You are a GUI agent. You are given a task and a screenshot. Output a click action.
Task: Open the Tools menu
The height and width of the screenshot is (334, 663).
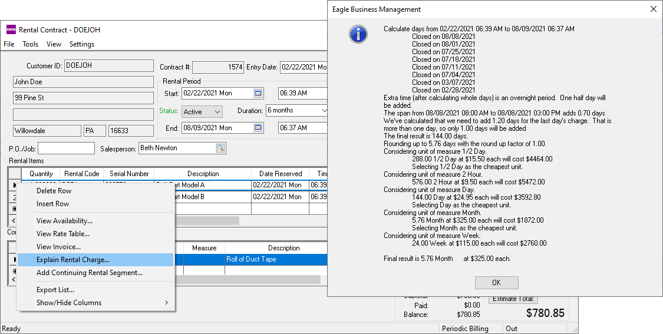coord(30,44)
